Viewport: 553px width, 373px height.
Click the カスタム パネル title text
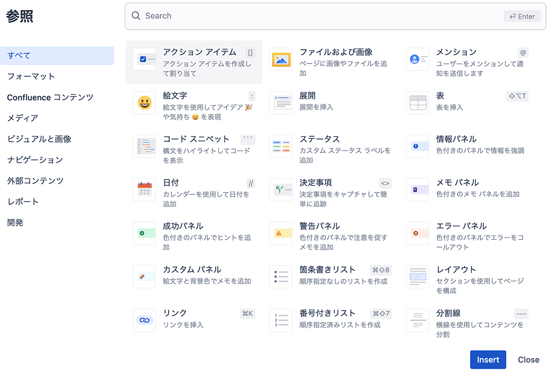pyautogui.click(x=192, y=270)
